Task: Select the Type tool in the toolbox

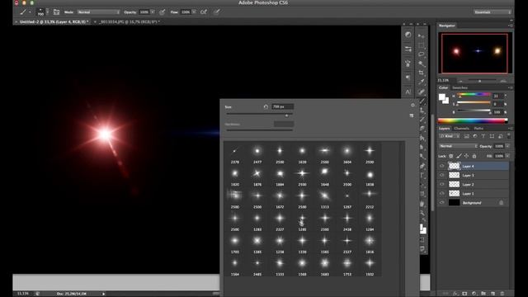Action: click(422, 176)
